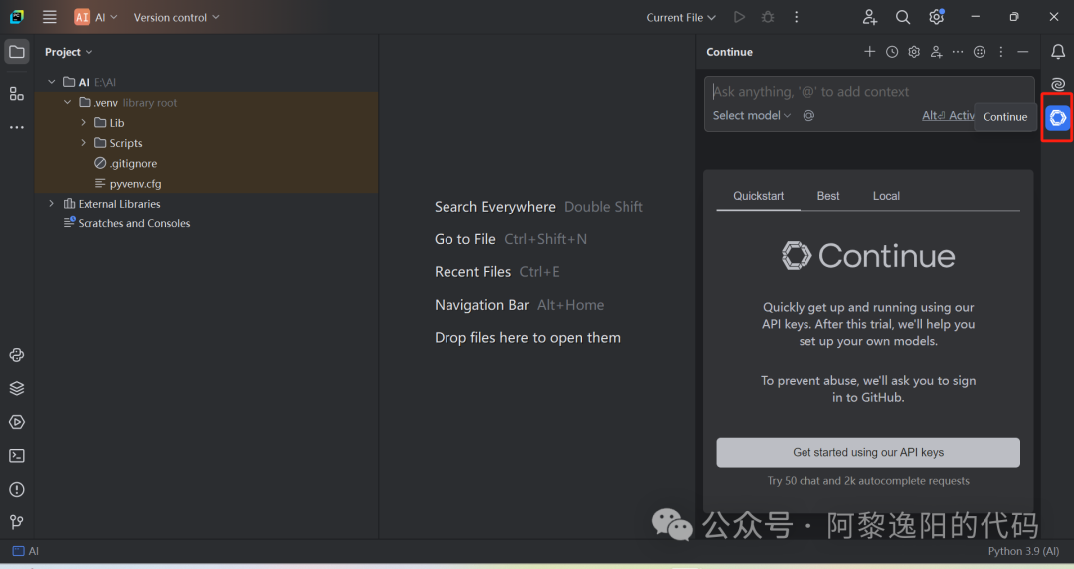Open IDE settings gear in title bar
The image size is (1074, 569).
(x=937, y=17)
